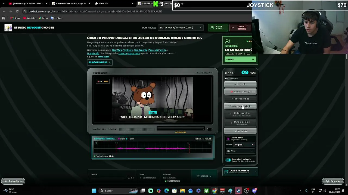348x195 pixels.
Task: Toggle the Reproducir videoclip switch
Action: coord(228,160)
